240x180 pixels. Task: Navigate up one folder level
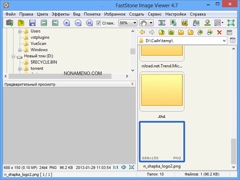(161, 32)
